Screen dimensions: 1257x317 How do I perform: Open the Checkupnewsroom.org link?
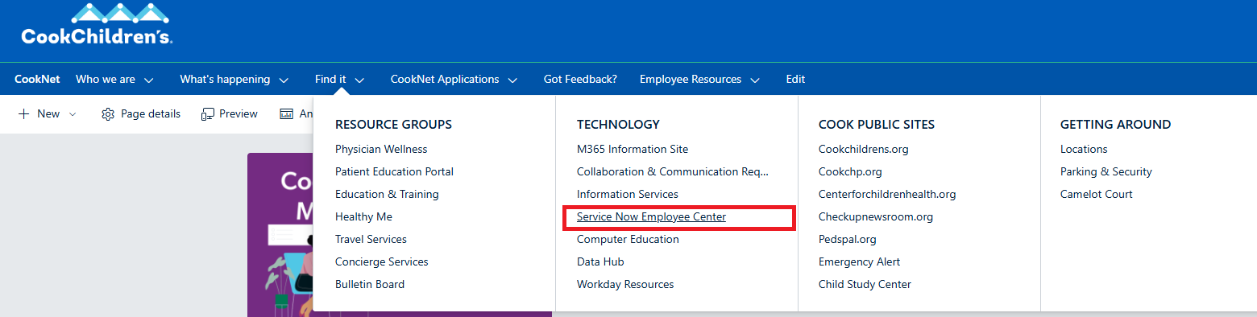coord(876,216)
